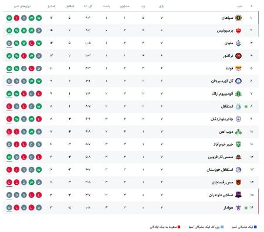Viewport: 264px width, 232px height.
Task: Click the green dot beside Esteghlal rank
Action: point(246,106)
